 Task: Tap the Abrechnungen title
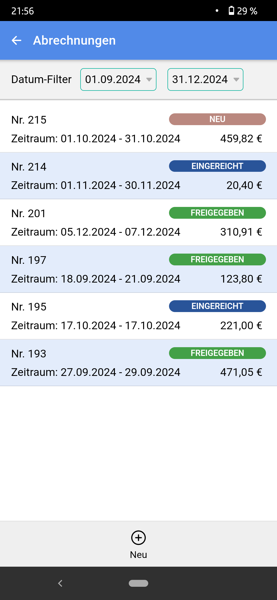74,41
